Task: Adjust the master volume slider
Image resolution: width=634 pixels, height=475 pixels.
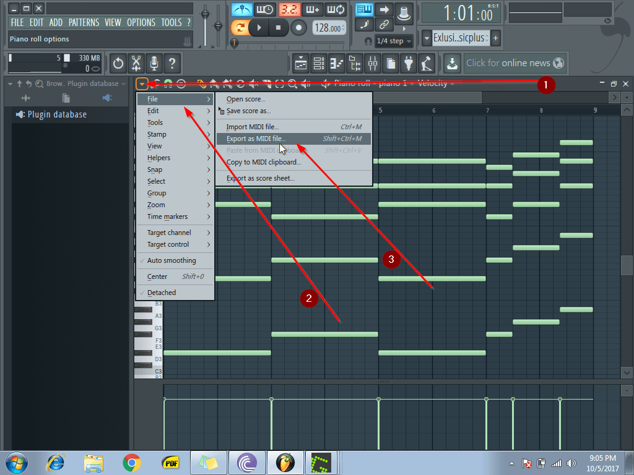Action: (206, 25)
